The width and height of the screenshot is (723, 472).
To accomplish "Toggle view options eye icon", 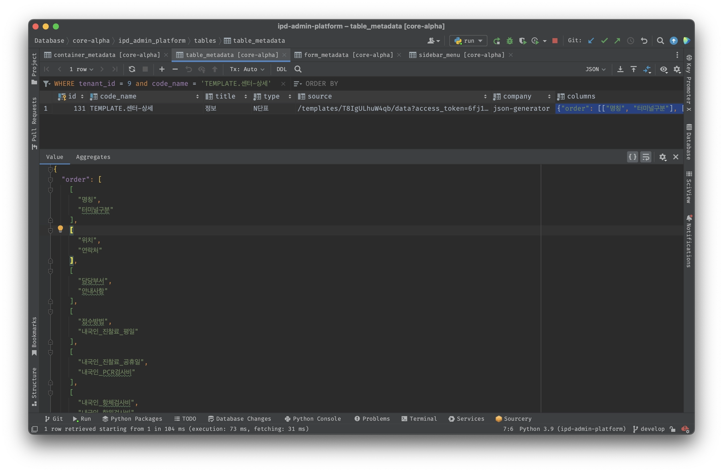I will click(x=663, y=69).
